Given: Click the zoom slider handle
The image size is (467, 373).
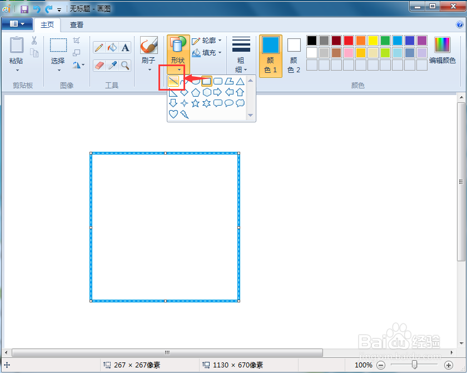Looking at the screenshot, I should pos(414,365).
